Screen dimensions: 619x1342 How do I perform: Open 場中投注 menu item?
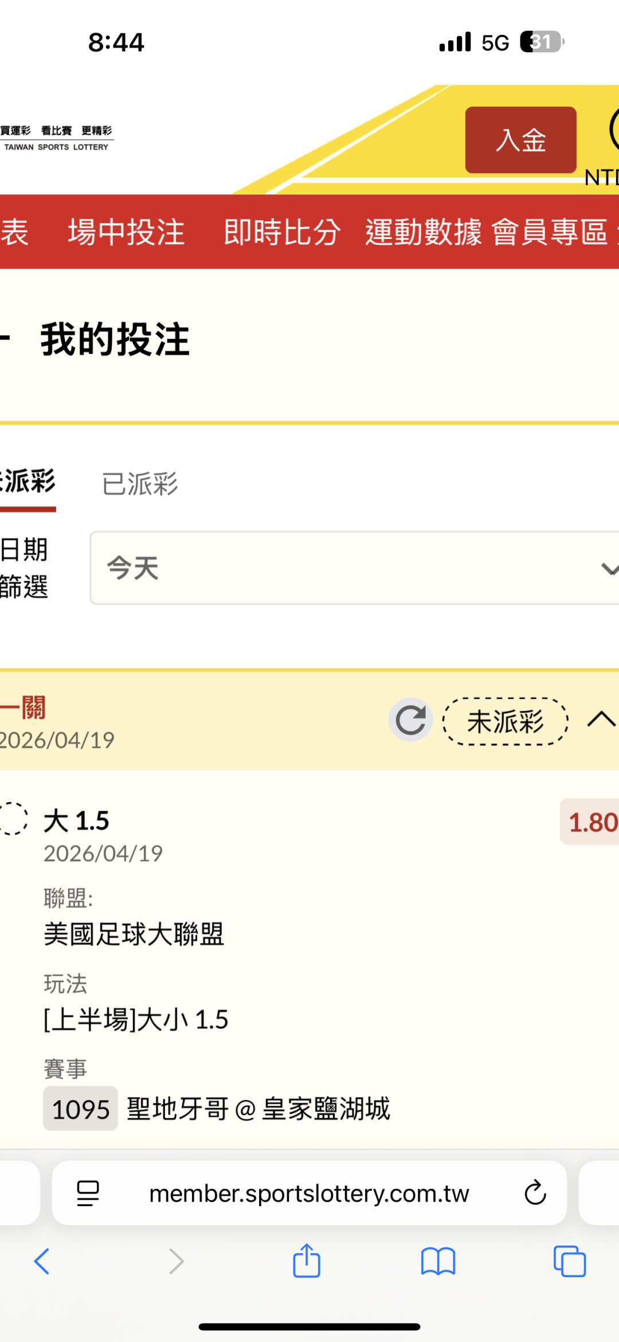point(126,232)
